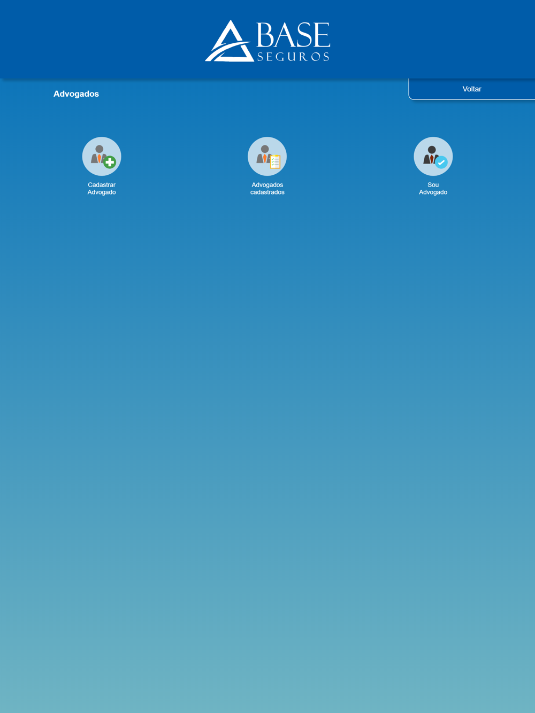Open the Advogados cadastrados list icon
This screenshot has width=535, height=713.
click(267, 156)
